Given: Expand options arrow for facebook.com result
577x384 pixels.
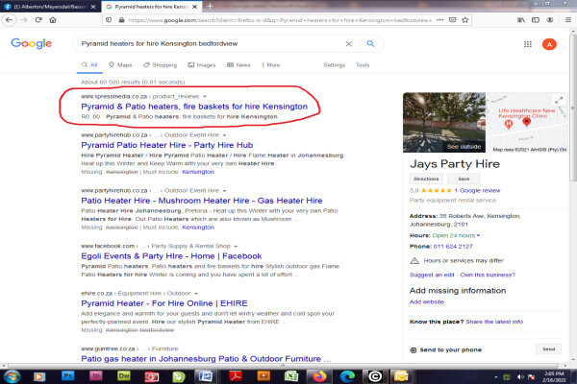Looking at the screenshot, I should (236, 246).
